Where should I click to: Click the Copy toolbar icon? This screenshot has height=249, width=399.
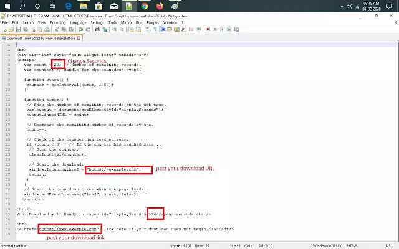coord(64,29)
